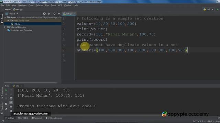Screen dimensions: 220x123
Task: Open the Run tool window button
Action: (10, 118)
